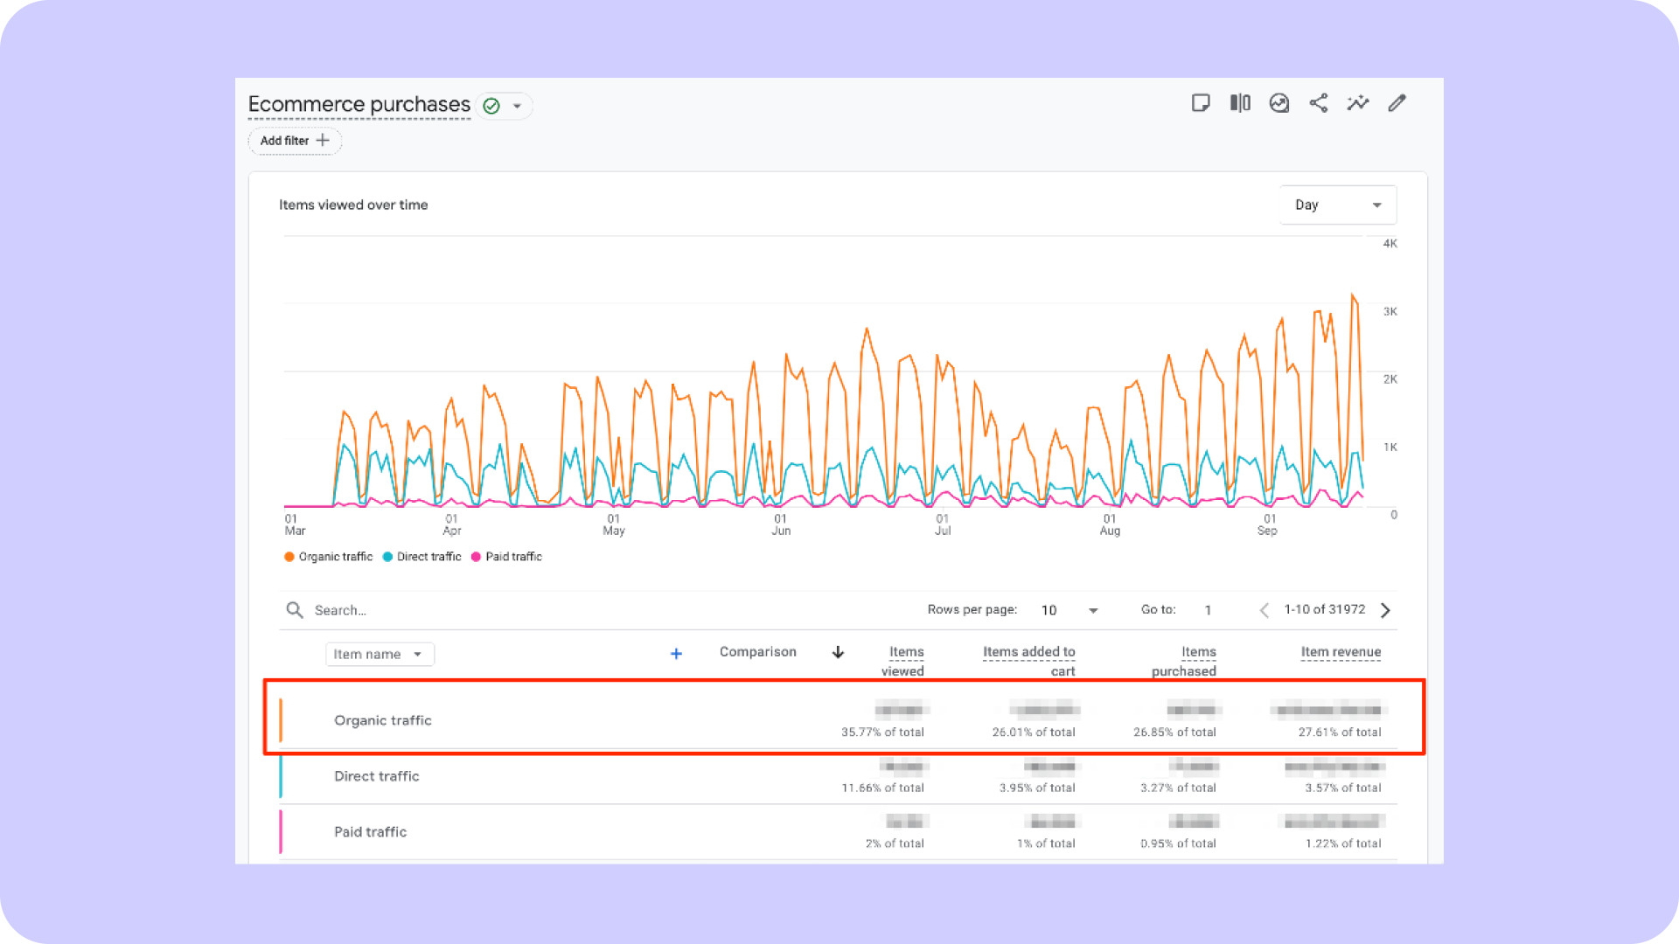Select the Organic traffic table row
Viewport: 1679px width, 944px height.
(x=612, y=718)
